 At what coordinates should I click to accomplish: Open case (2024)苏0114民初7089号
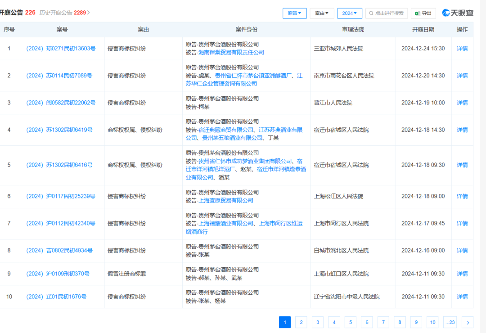point(59,76)
